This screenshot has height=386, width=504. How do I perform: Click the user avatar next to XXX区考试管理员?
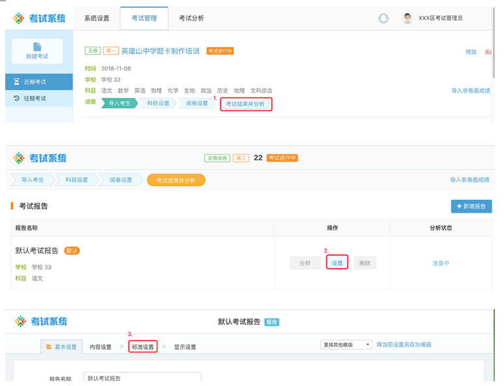(407, 18)
